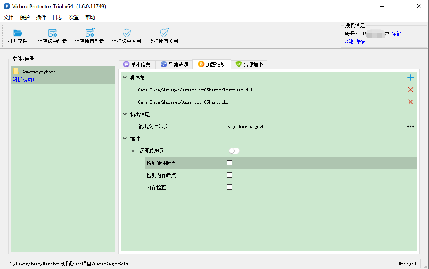
Task: Click 保存选中配置 save selected config icon
Action: 52,33
